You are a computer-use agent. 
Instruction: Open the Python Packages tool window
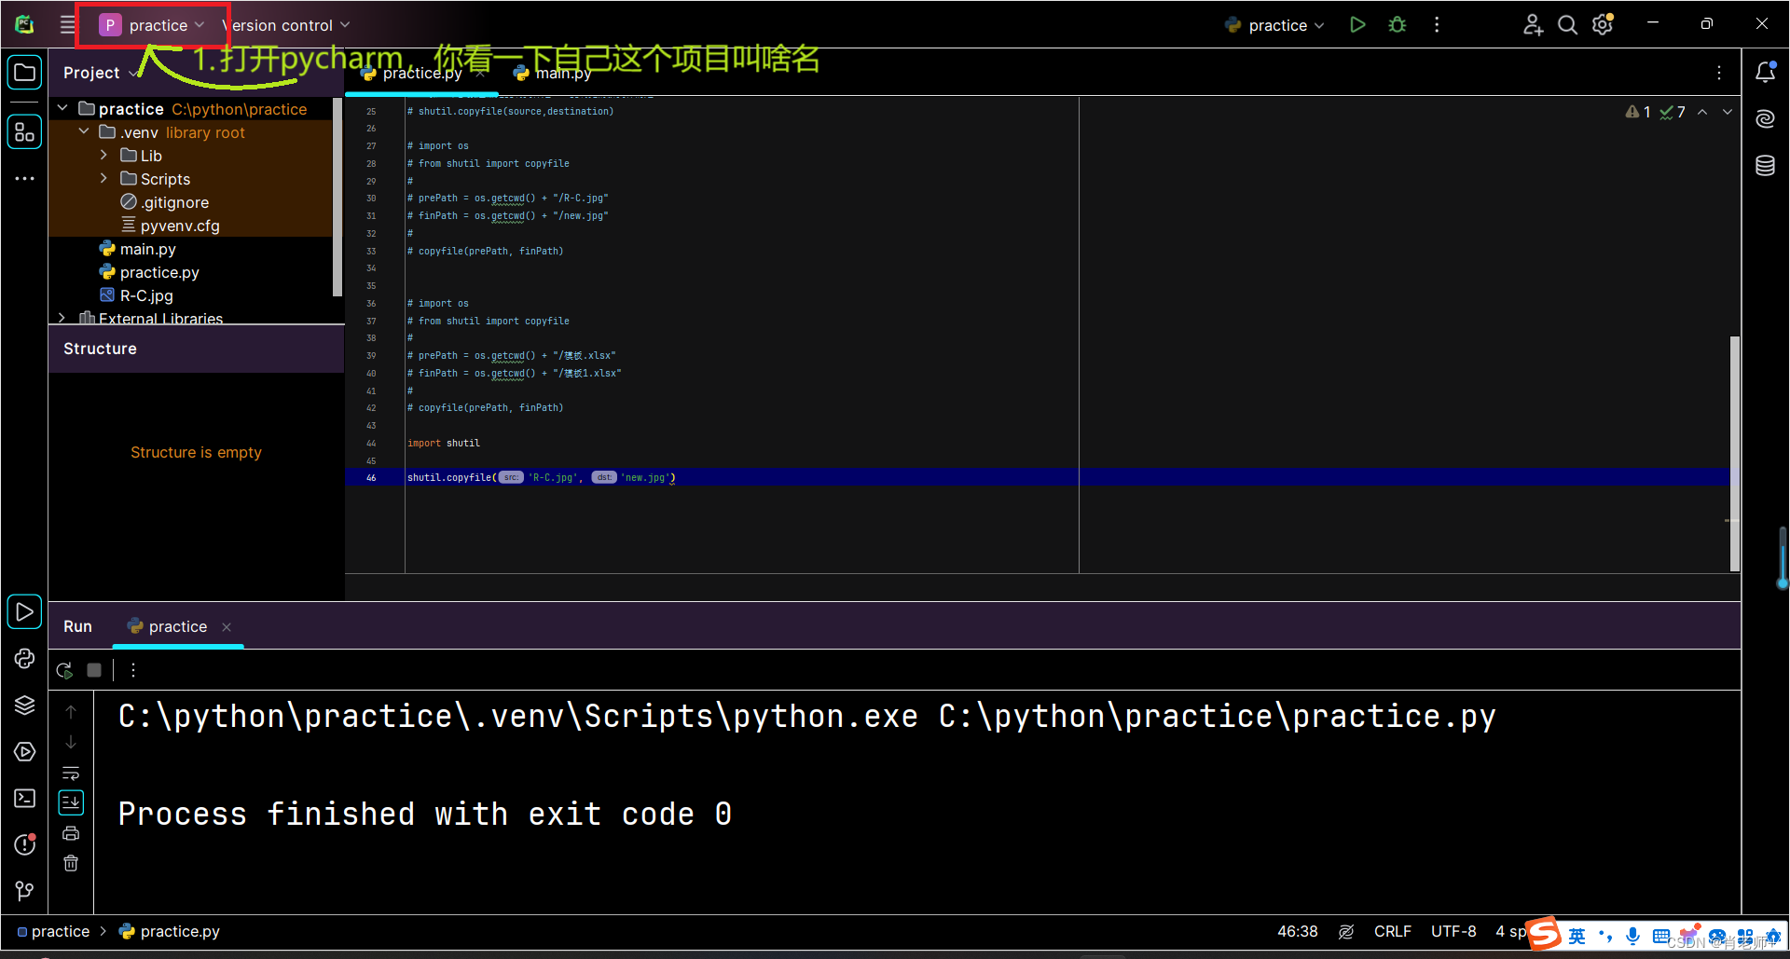tap(24, 705)
